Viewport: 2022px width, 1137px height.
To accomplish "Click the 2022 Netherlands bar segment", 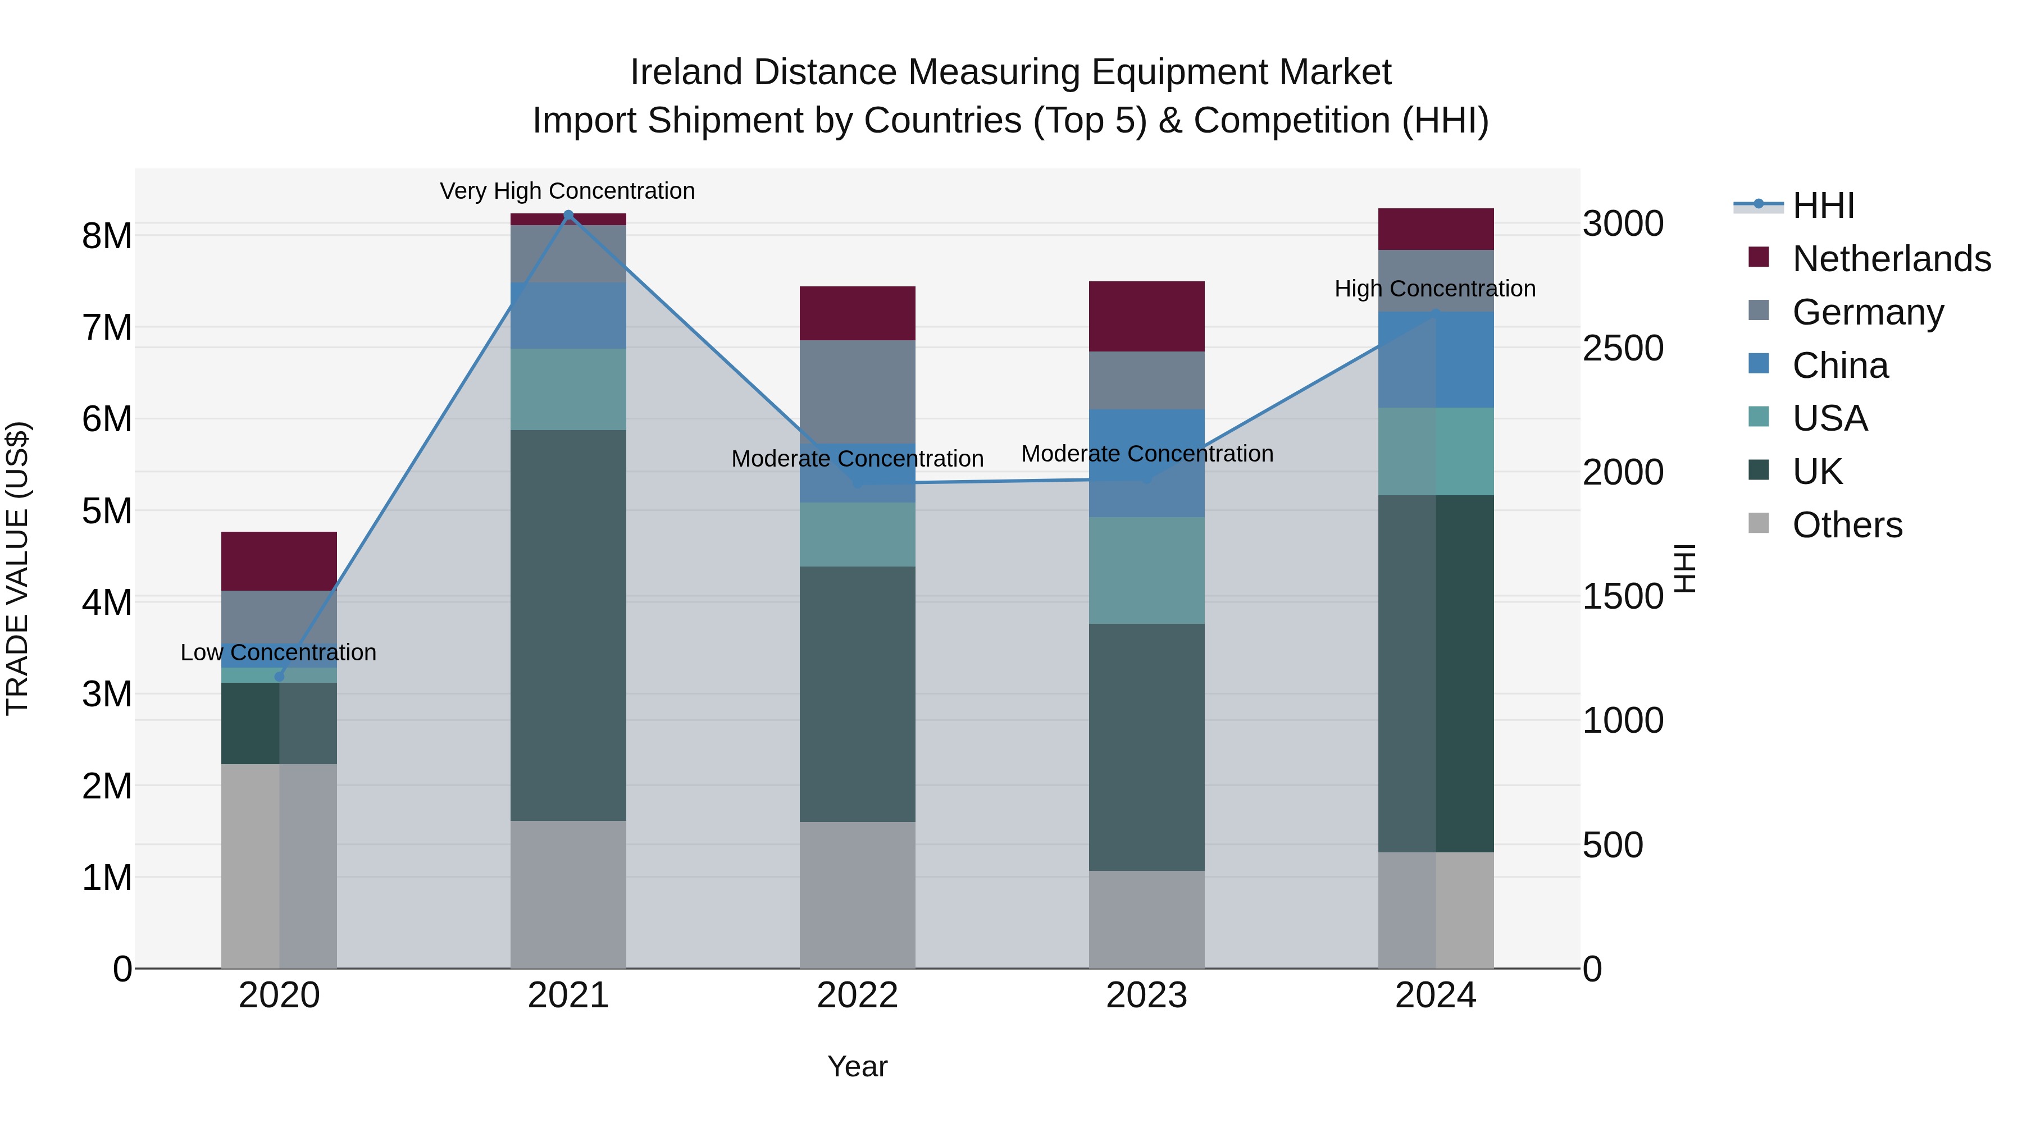I will 858,313.
